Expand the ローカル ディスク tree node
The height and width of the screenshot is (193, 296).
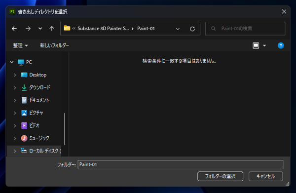pos(15,151)
